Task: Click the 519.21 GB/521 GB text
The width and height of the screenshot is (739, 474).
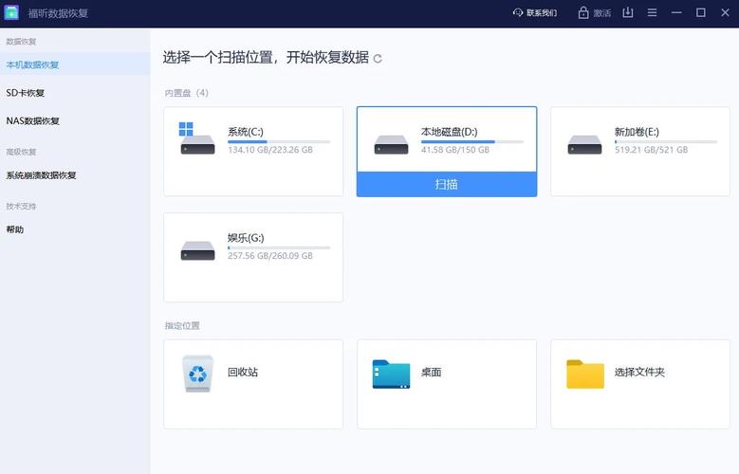Action: 652,150
